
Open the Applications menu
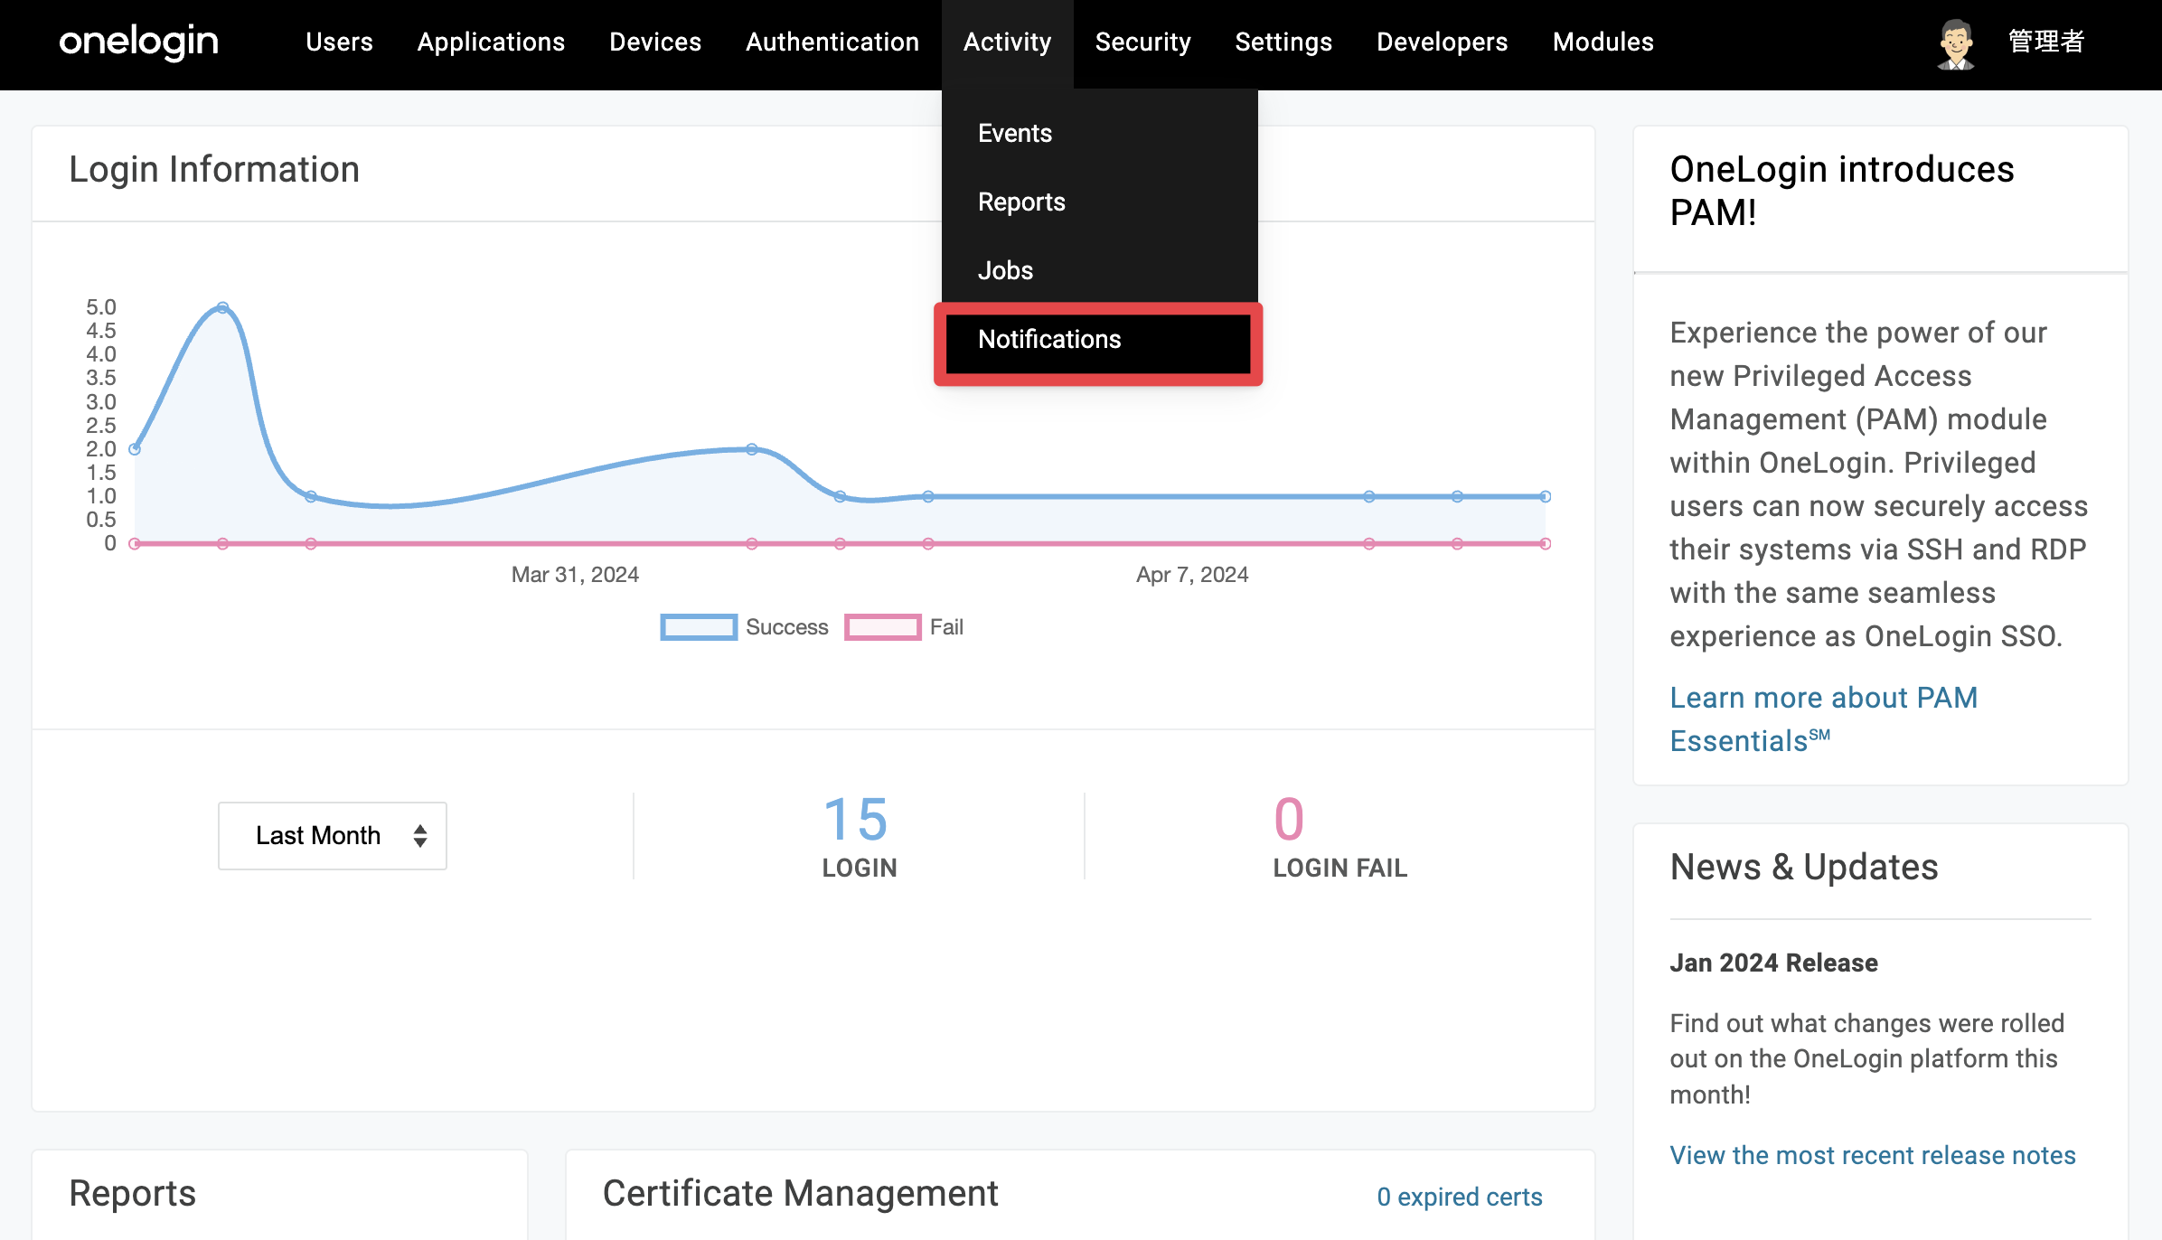491,42
